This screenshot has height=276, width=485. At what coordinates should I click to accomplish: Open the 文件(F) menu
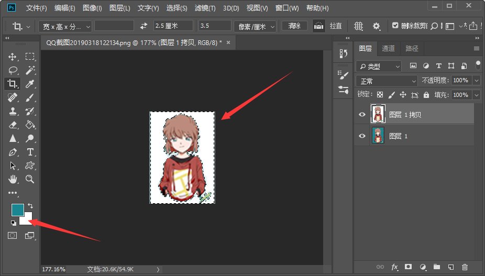click(37, 8)
